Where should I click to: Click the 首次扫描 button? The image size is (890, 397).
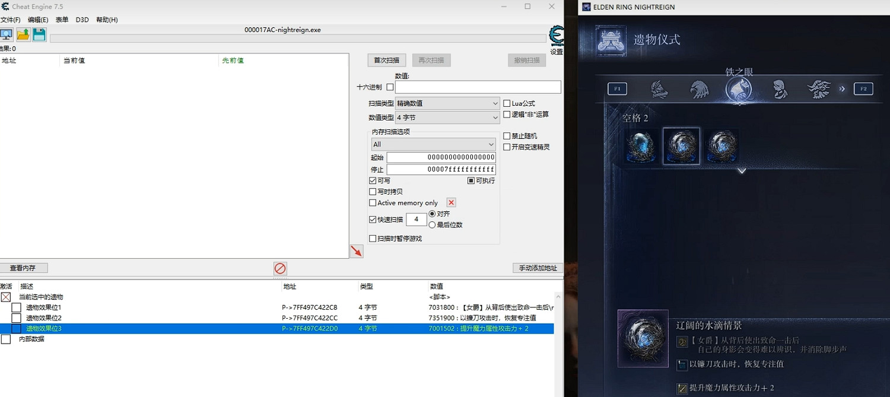(x=386, y=60)
